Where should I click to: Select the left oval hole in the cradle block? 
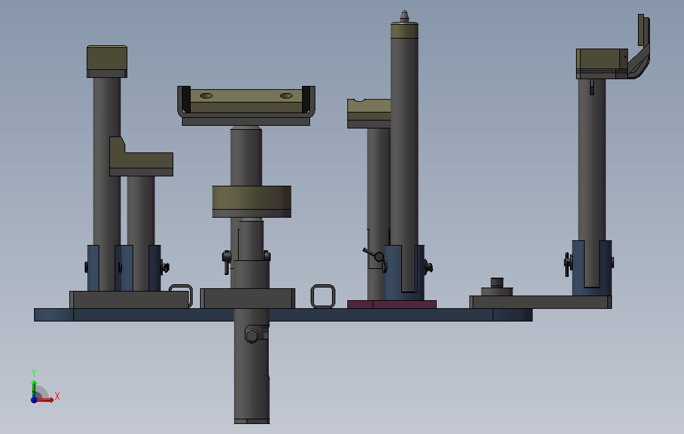tap(207, 95)
